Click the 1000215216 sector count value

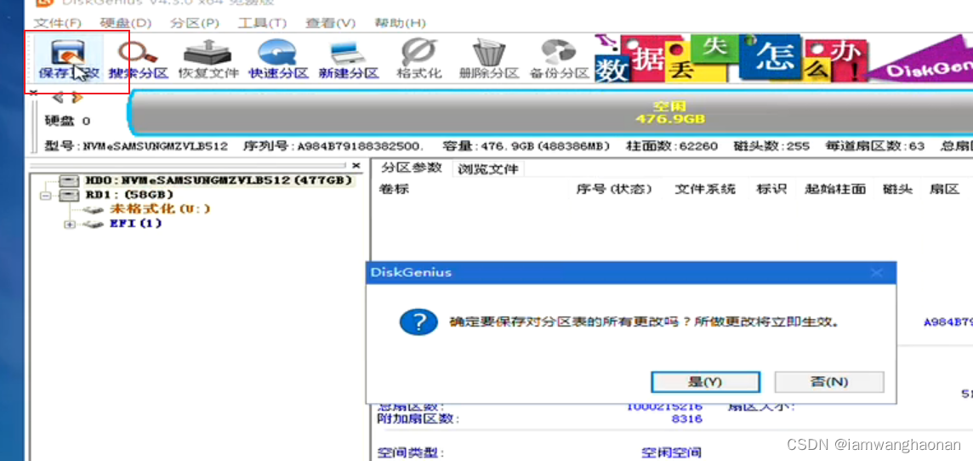pos(664,407)
